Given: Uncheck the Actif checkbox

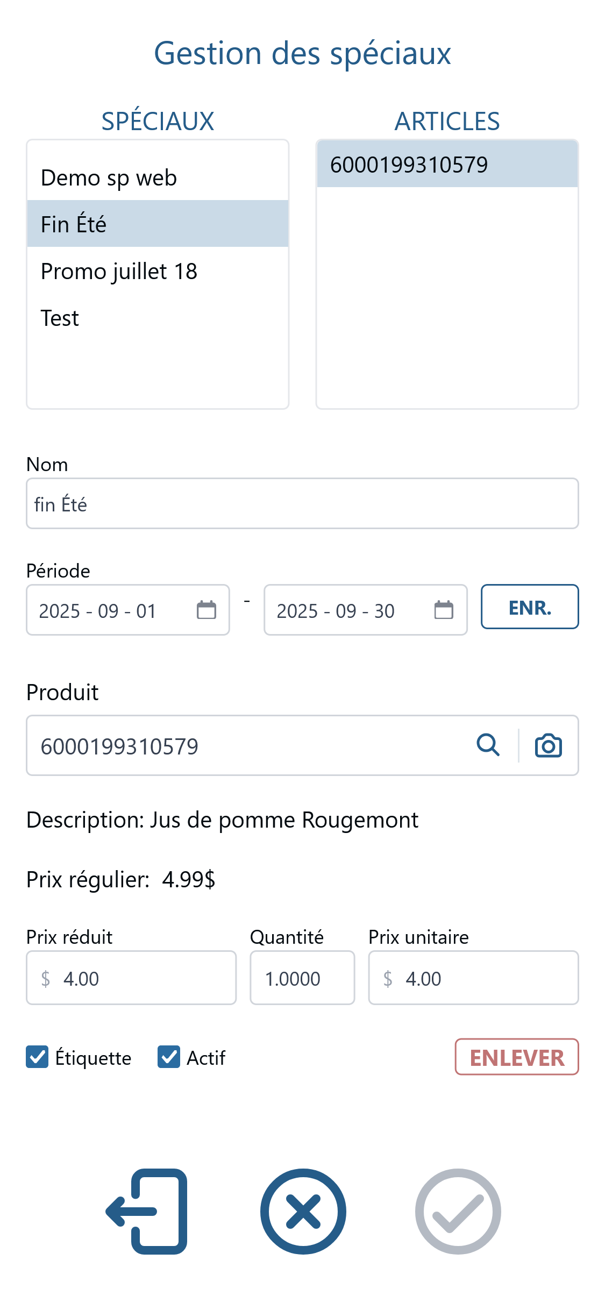Looking at the screenshot, I should [169, 1057].
